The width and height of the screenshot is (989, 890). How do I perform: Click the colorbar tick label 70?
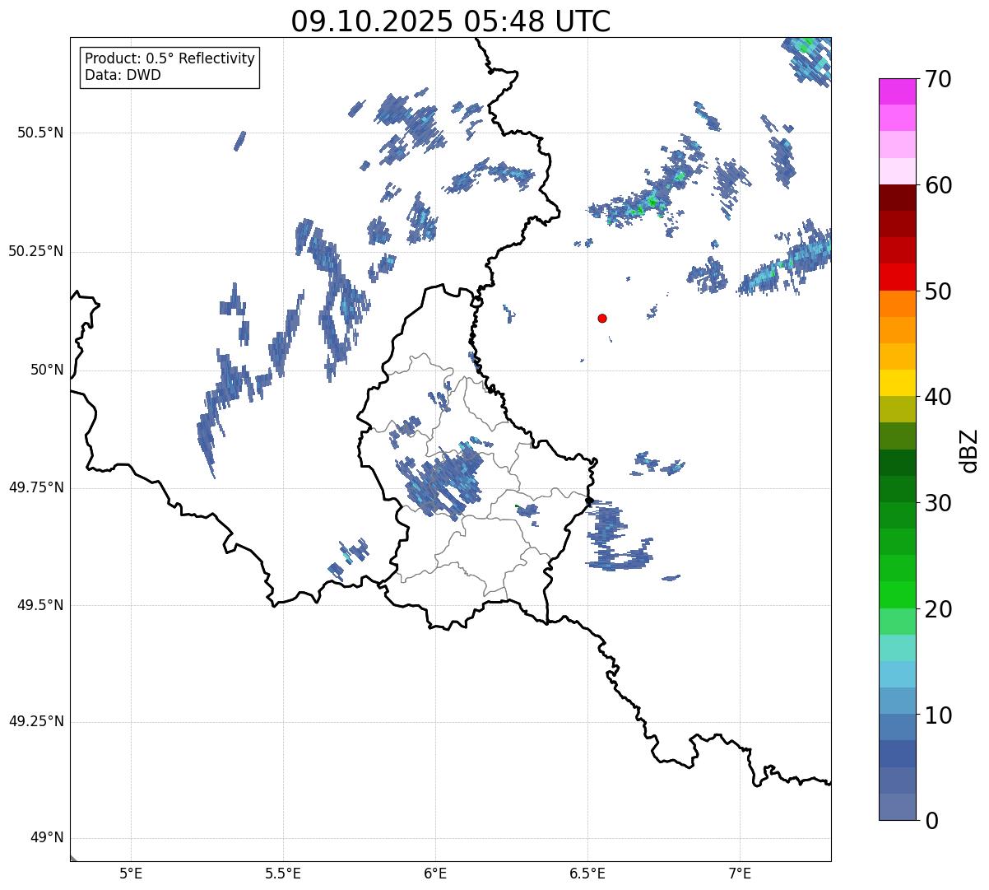point(938,79)
